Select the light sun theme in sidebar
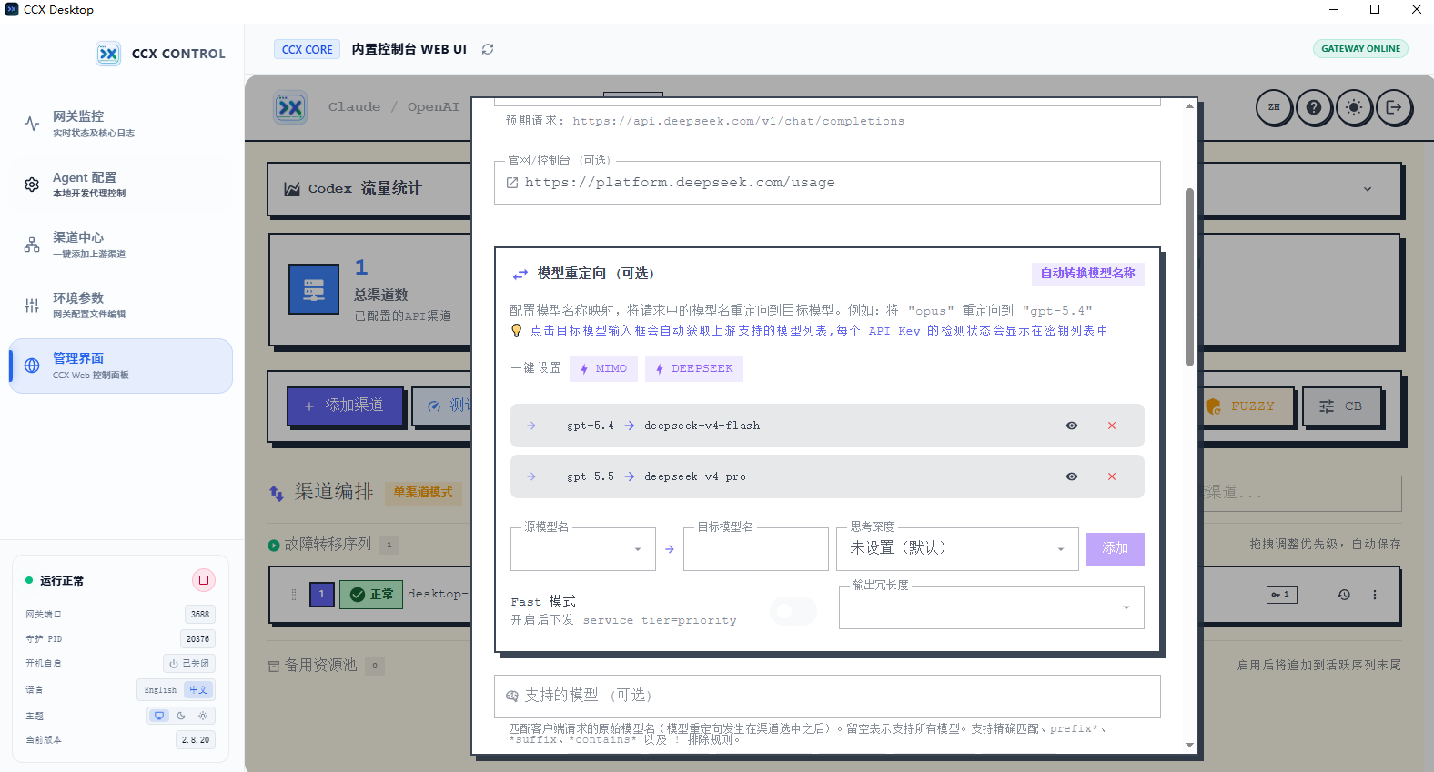The height and width of the screenshot is (772, 1434). pos(203,716)
